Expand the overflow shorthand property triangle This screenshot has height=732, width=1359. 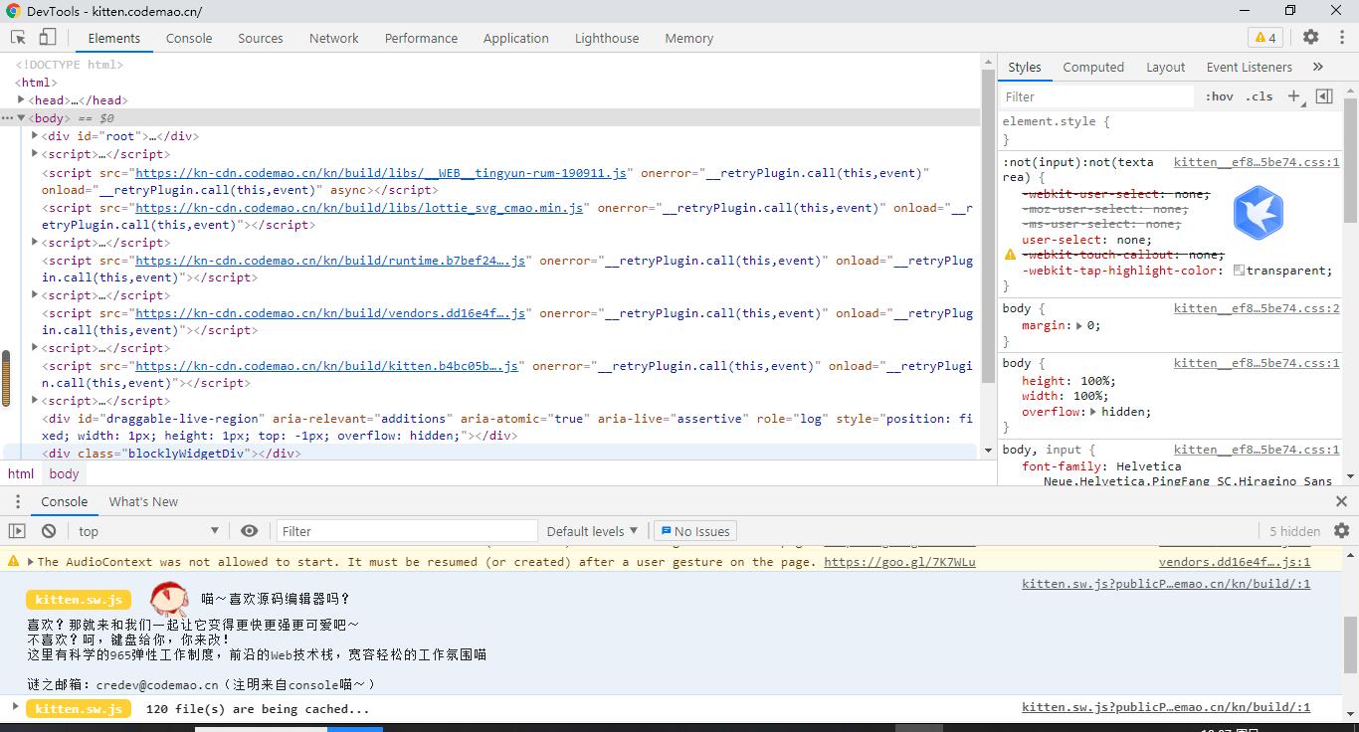click(x=1093, y=412)
